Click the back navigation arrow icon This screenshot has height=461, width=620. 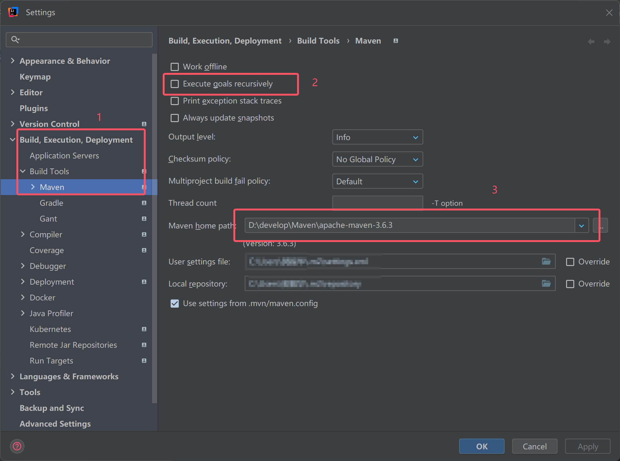pyautogui.click(x=591, y=42)
